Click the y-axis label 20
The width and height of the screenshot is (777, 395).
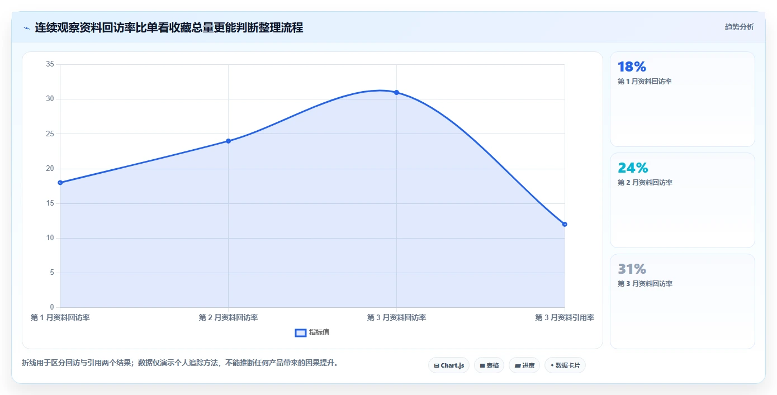[x=50, y=169]
